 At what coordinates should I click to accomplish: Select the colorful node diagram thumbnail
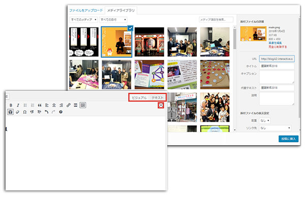(149, 75)
